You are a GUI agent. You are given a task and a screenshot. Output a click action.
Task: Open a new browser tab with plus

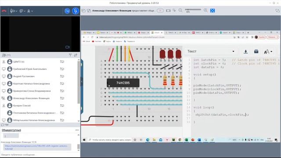248,32
